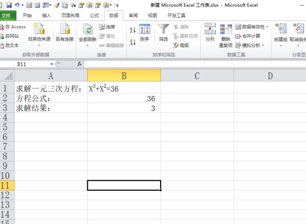Click the 属性 button
The width and height of the screenshot is (306, 224).
pyautogui.click(x=107, y=36)
